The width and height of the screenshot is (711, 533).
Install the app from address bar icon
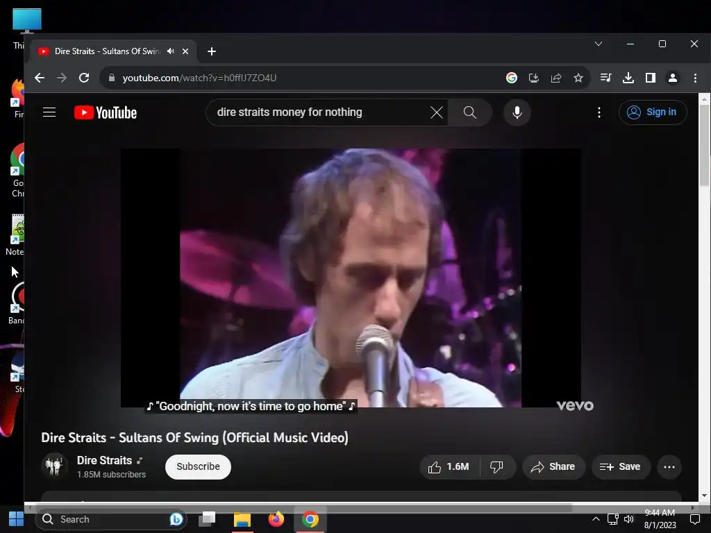[534, 78]
